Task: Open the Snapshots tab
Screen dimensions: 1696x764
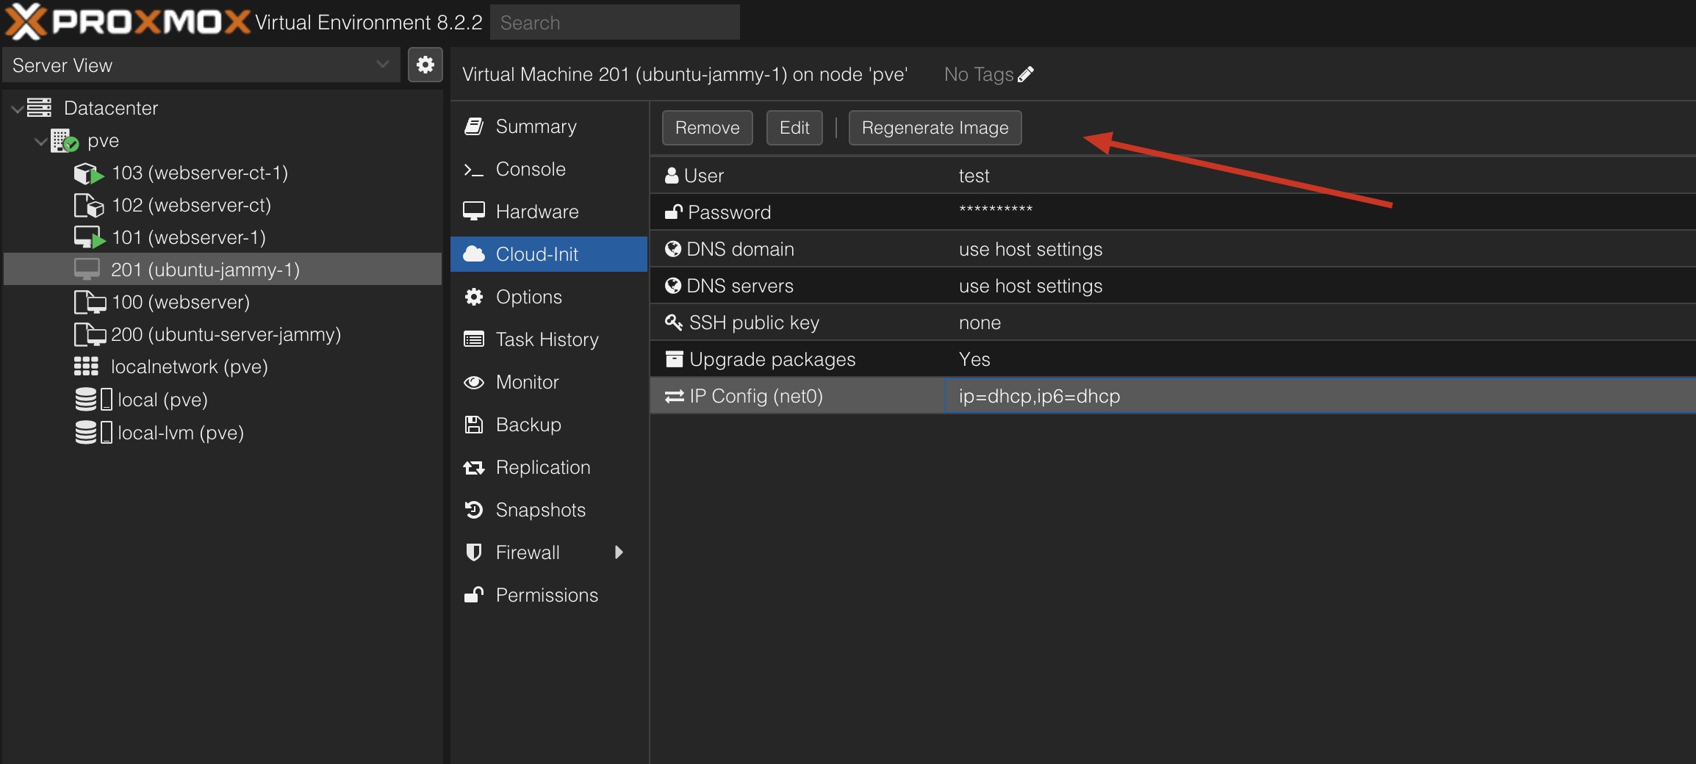Action: [x=549, y=510]
